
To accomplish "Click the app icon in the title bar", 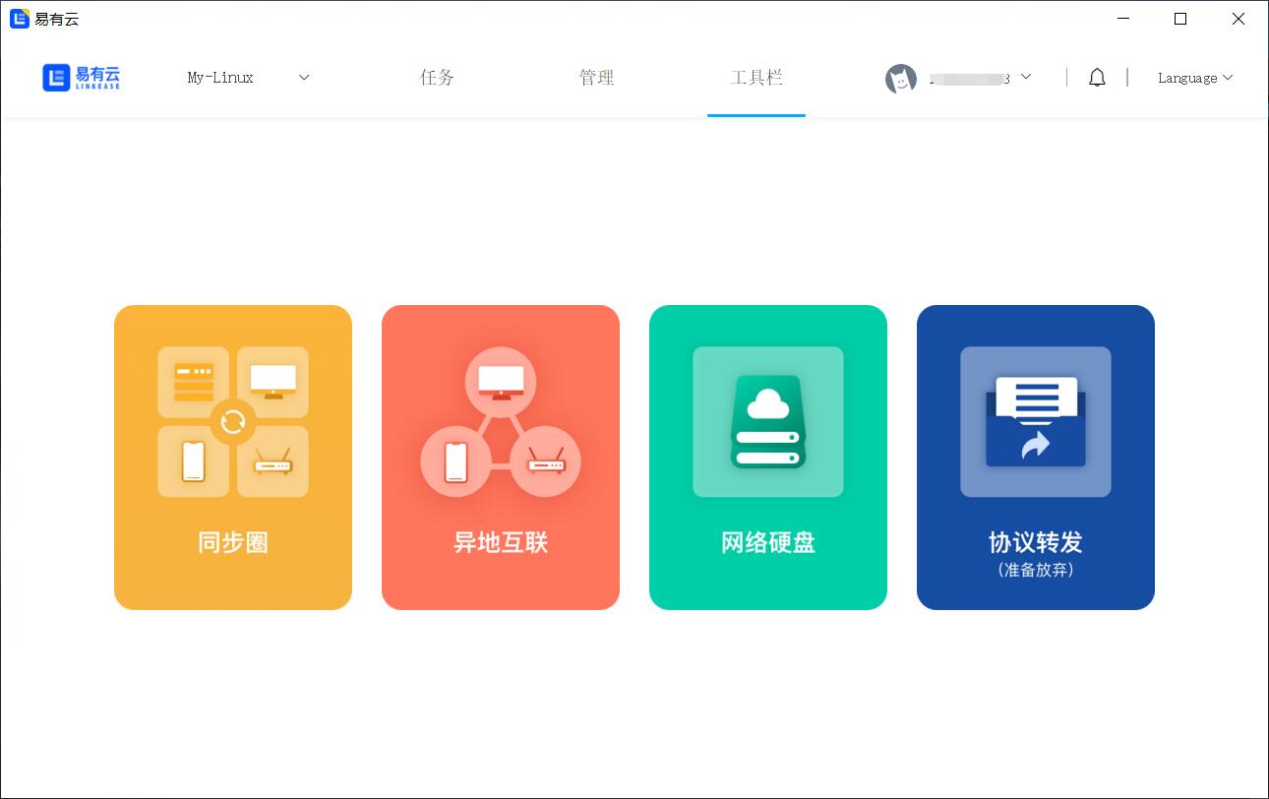I will (20, 19).
